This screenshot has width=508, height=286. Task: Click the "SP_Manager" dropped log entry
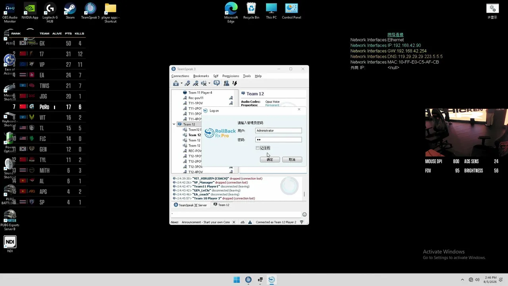pos(210,182)
